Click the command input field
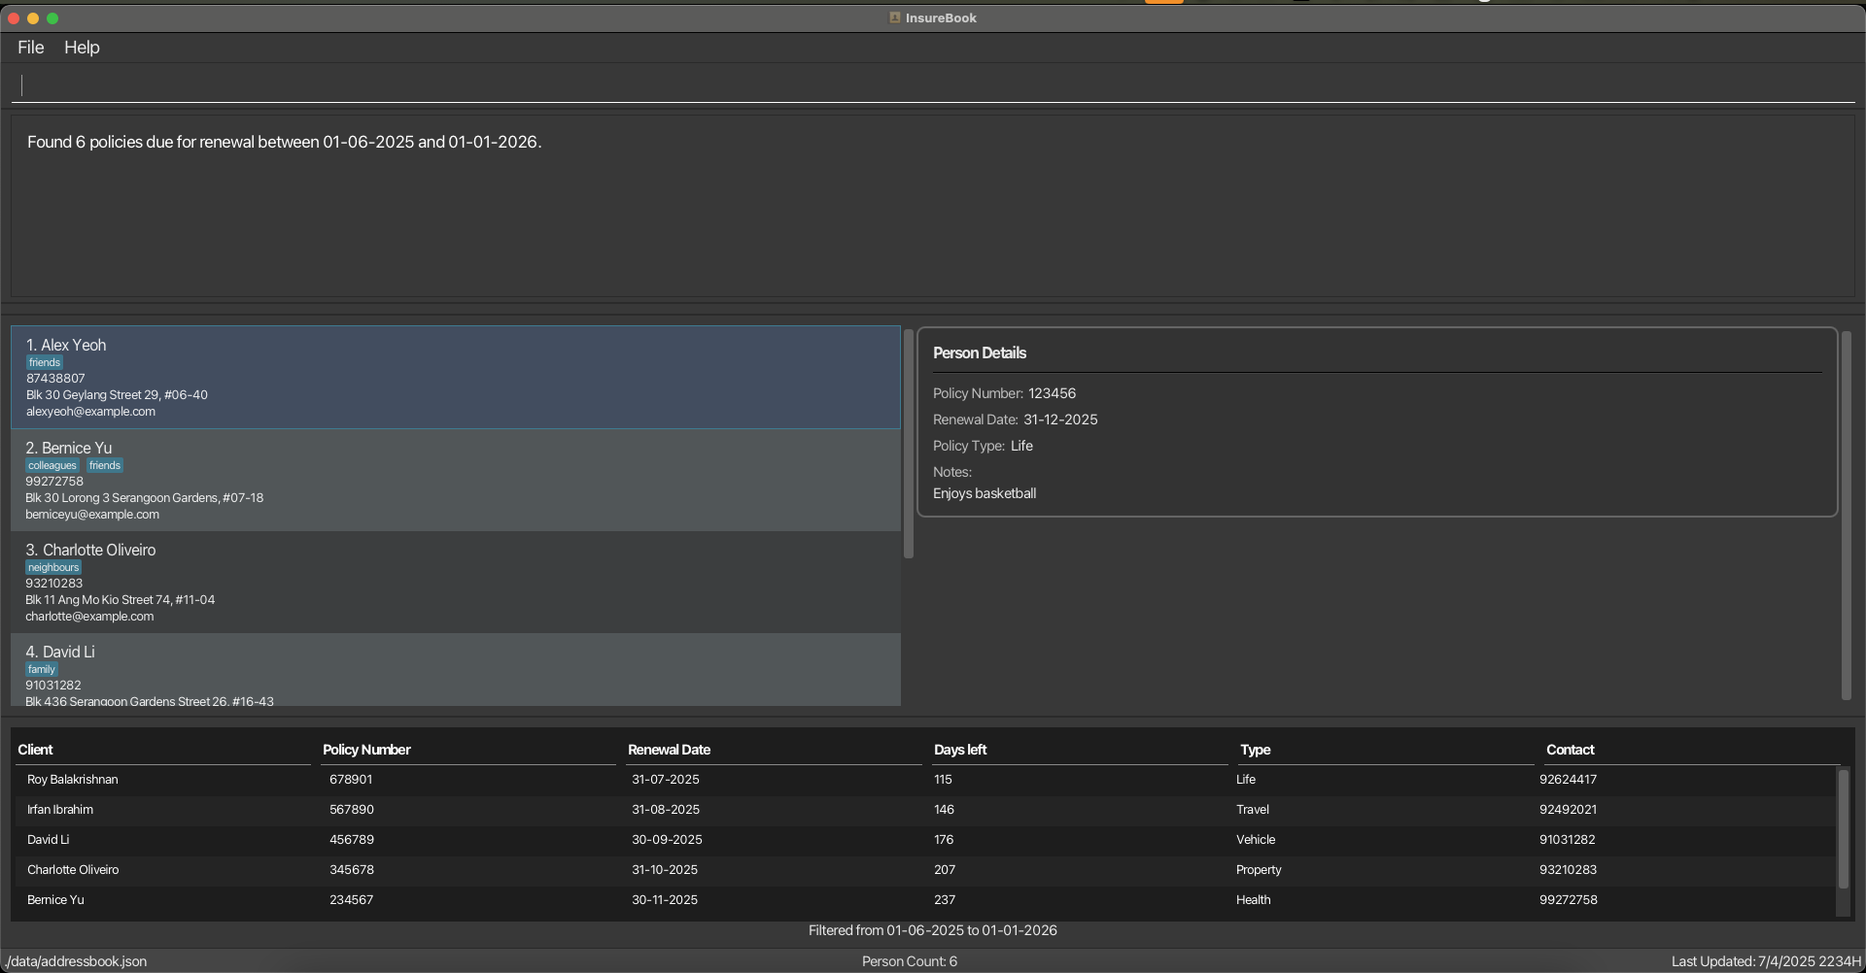 tap(933, 85)
